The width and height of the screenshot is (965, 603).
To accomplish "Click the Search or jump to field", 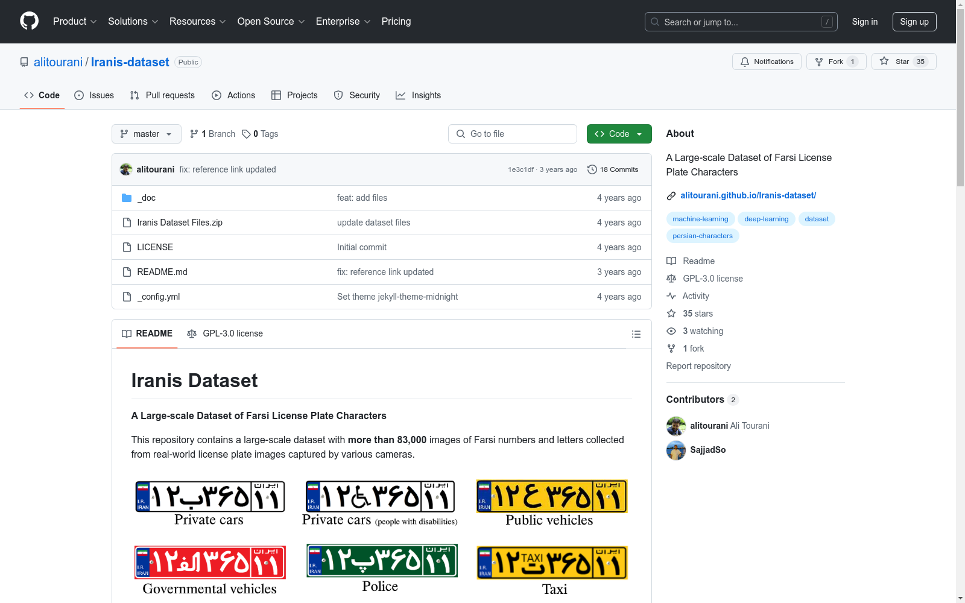I will [x=741, y=22].
